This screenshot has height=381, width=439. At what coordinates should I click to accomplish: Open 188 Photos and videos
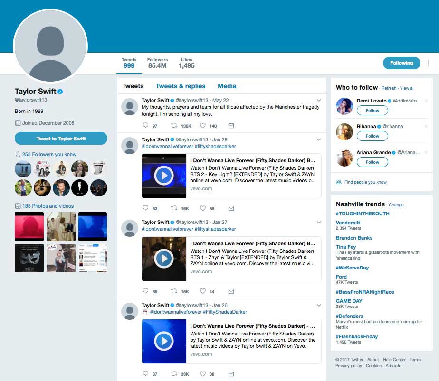tap(48, 206)
